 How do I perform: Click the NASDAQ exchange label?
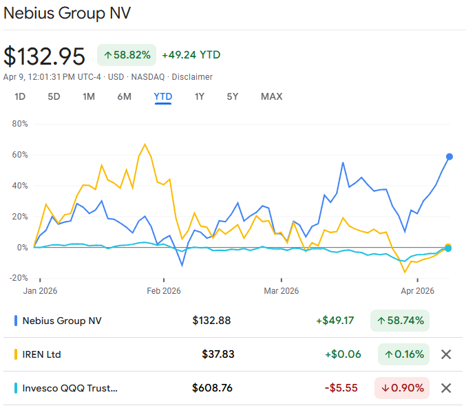pos(148,77)
